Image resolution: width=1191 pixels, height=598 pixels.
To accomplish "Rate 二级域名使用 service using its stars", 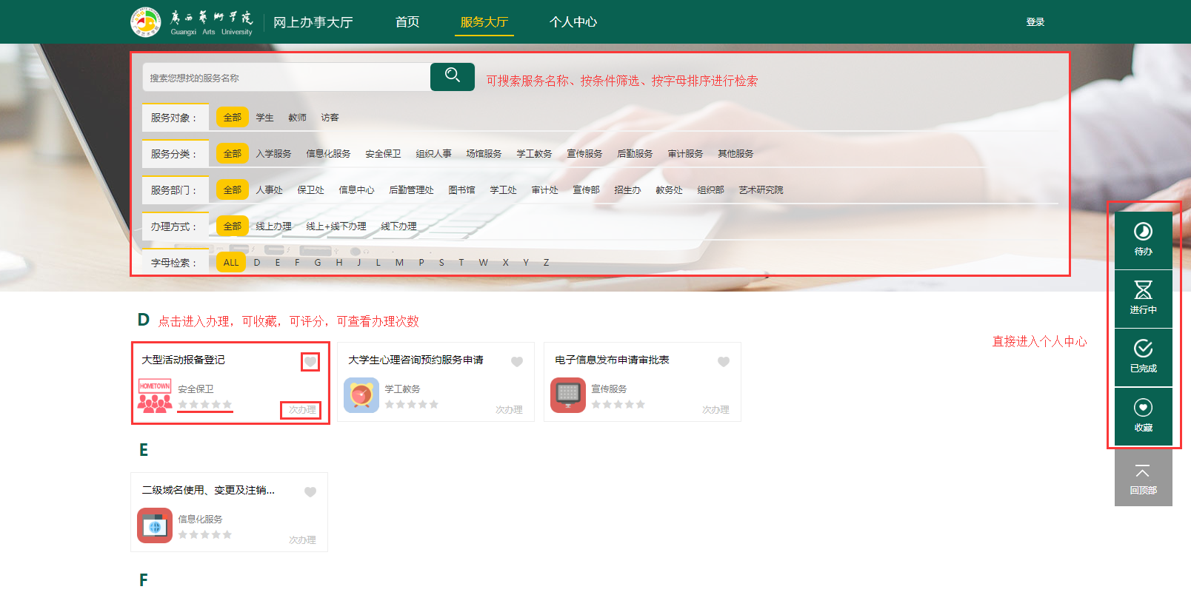I will 205,534.
